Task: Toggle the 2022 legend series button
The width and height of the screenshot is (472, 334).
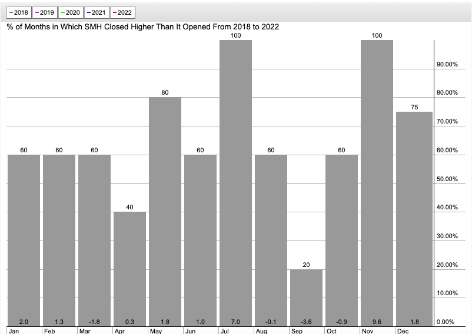Action: 122,12
